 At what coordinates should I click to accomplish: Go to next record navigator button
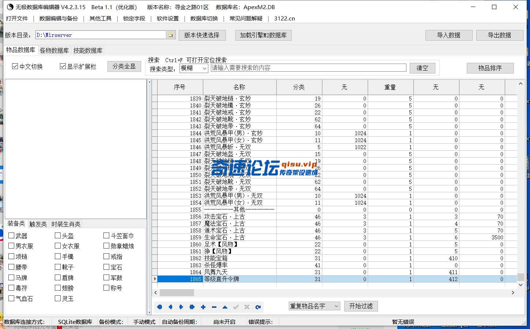pyautogui.click(x=181, y=307)
